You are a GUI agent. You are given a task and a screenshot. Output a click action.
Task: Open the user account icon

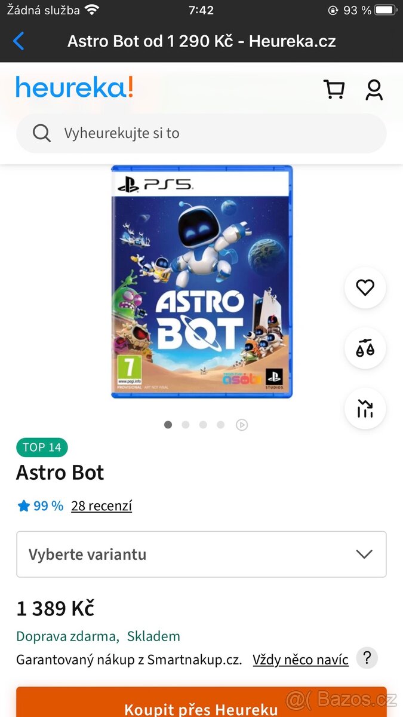(374, 90)
